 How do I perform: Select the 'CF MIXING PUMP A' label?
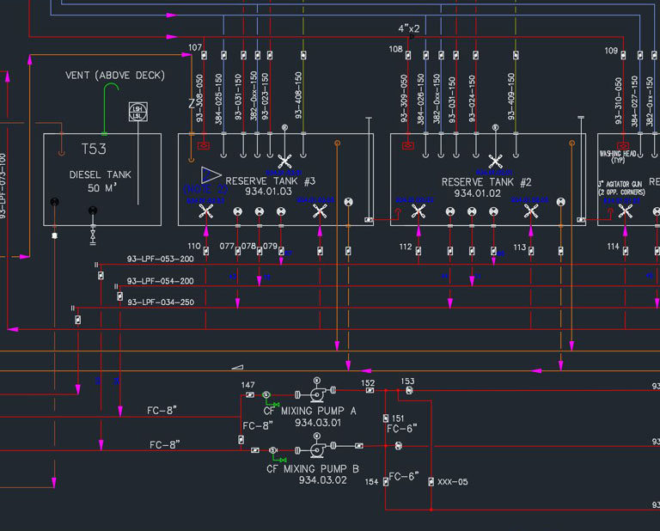coord(309,411)
